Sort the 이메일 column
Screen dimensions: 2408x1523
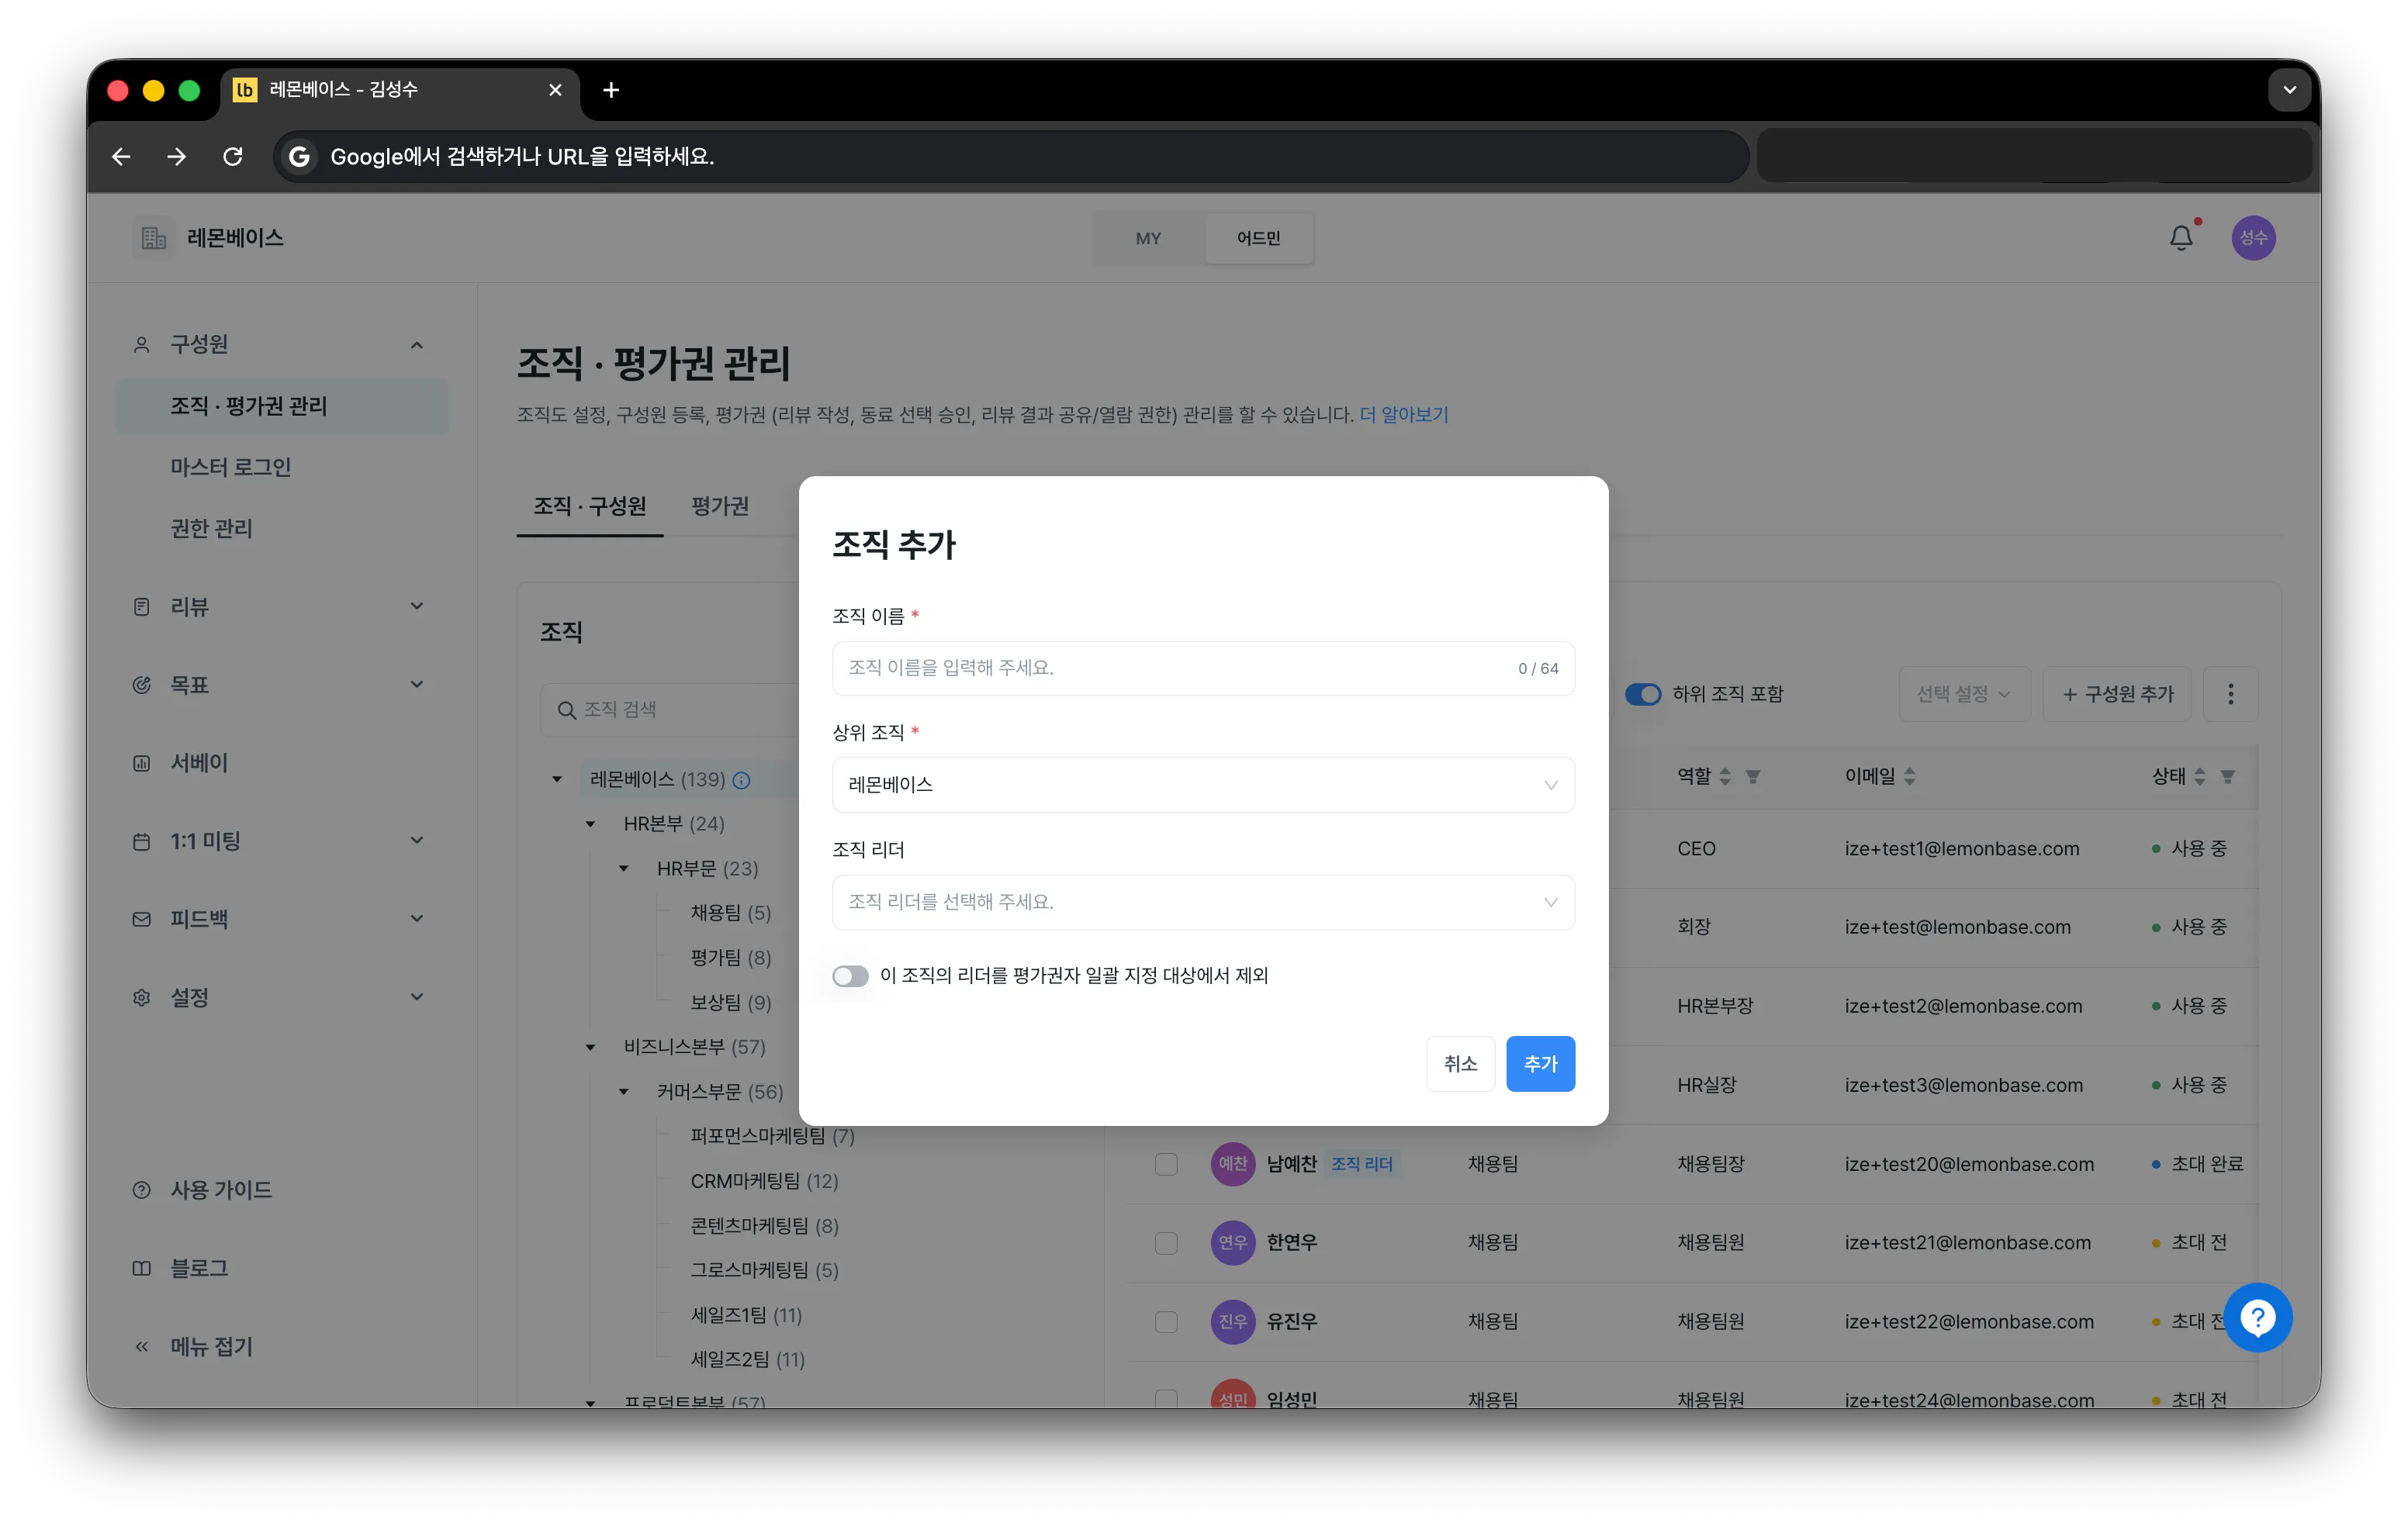point(1909,776)
